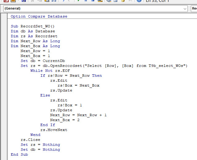Stop execution with the Reset icon

click(x=93, y=1)
